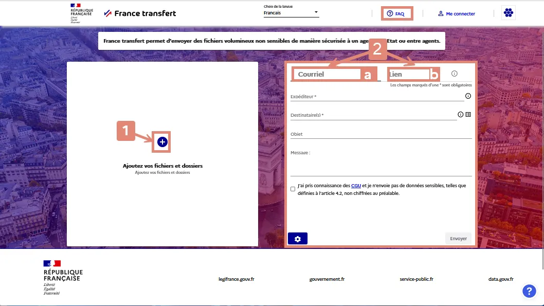Open the data.gouv.fr footer link
Screen dimensions: 544x306
tap(501, 279)
